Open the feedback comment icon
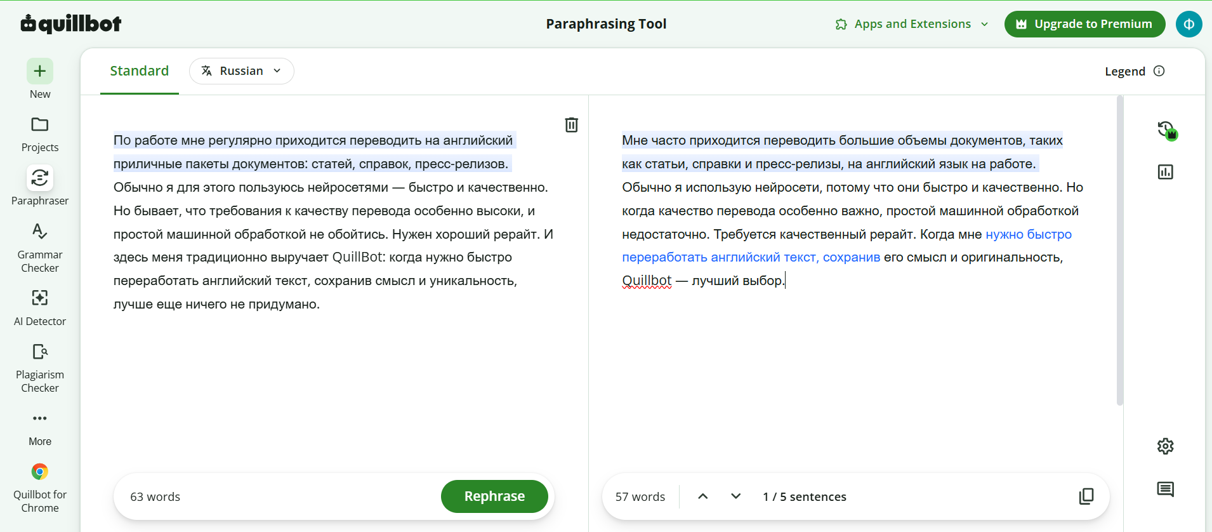Image resolution: width=1212 pixels, height=532 pixels. tap(1166, 489)
